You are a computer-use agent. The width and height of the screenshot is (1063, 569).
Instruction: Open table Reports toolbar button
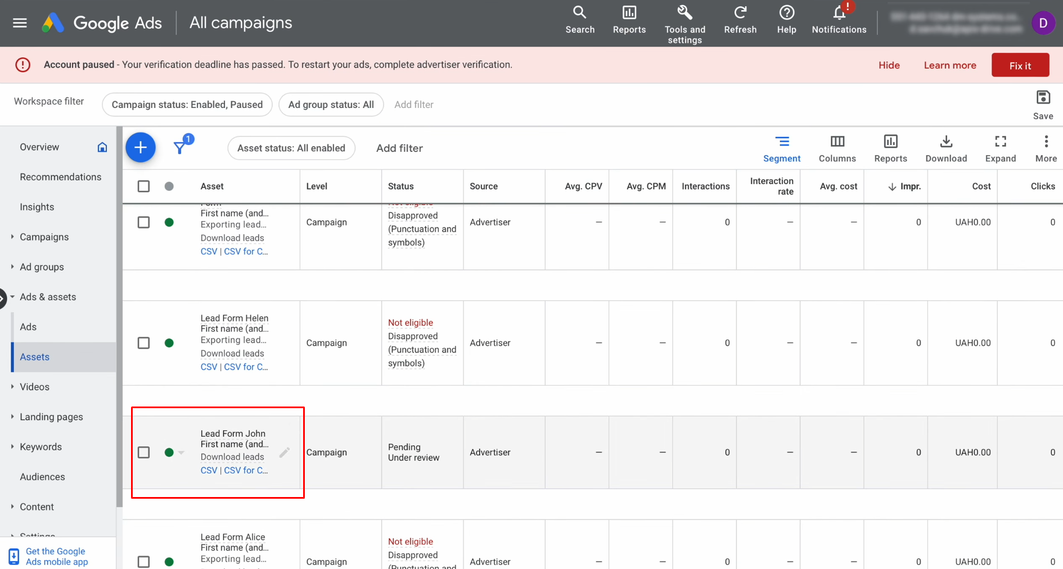(890, 149)
